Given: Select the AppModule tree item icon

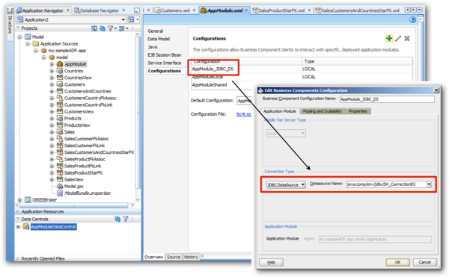Looking at the screenshot, I should 60,64.
